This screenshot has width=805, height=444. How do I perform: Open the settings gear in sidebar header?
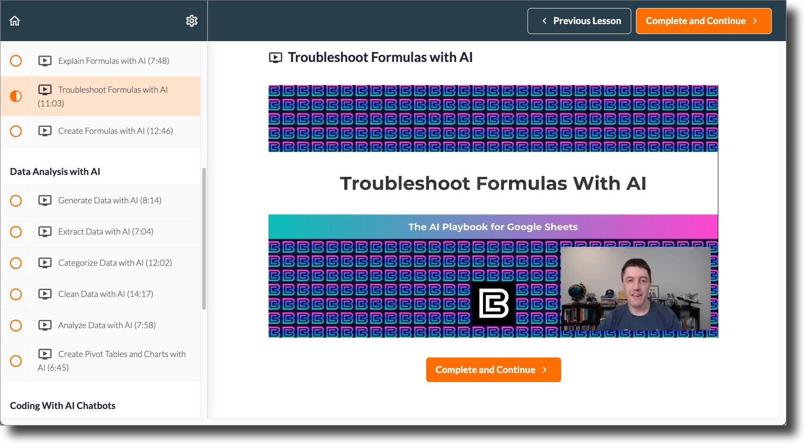coord(192,21)
